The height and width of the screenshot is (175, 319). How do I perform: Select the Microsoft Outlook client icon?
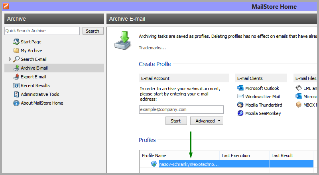click(240, 88)
